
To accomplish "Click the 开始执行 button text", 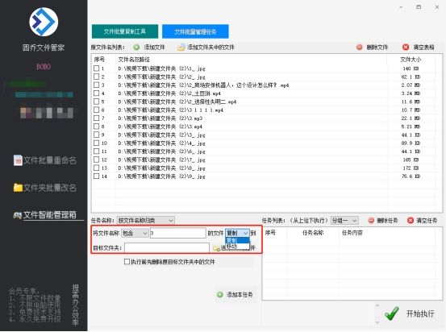I will click(x=420, y=313).
